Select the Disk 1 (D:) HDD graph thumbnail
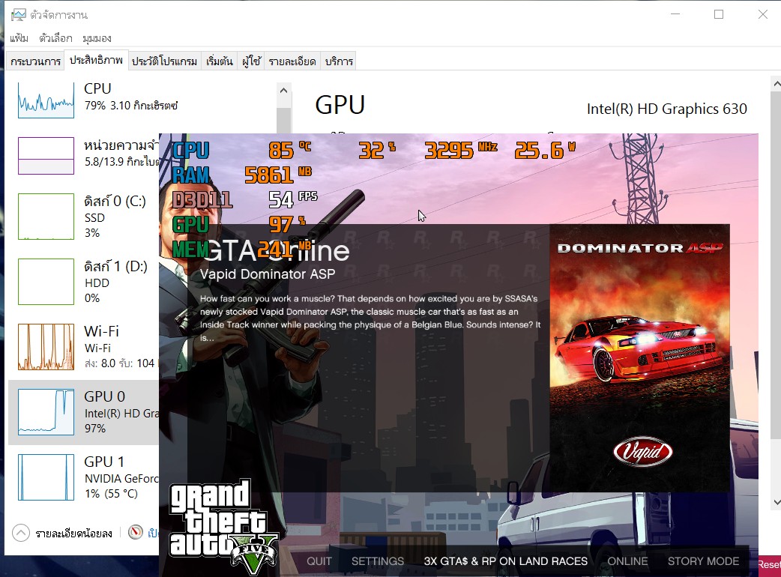The image size is (781, 577). point(46,282)
